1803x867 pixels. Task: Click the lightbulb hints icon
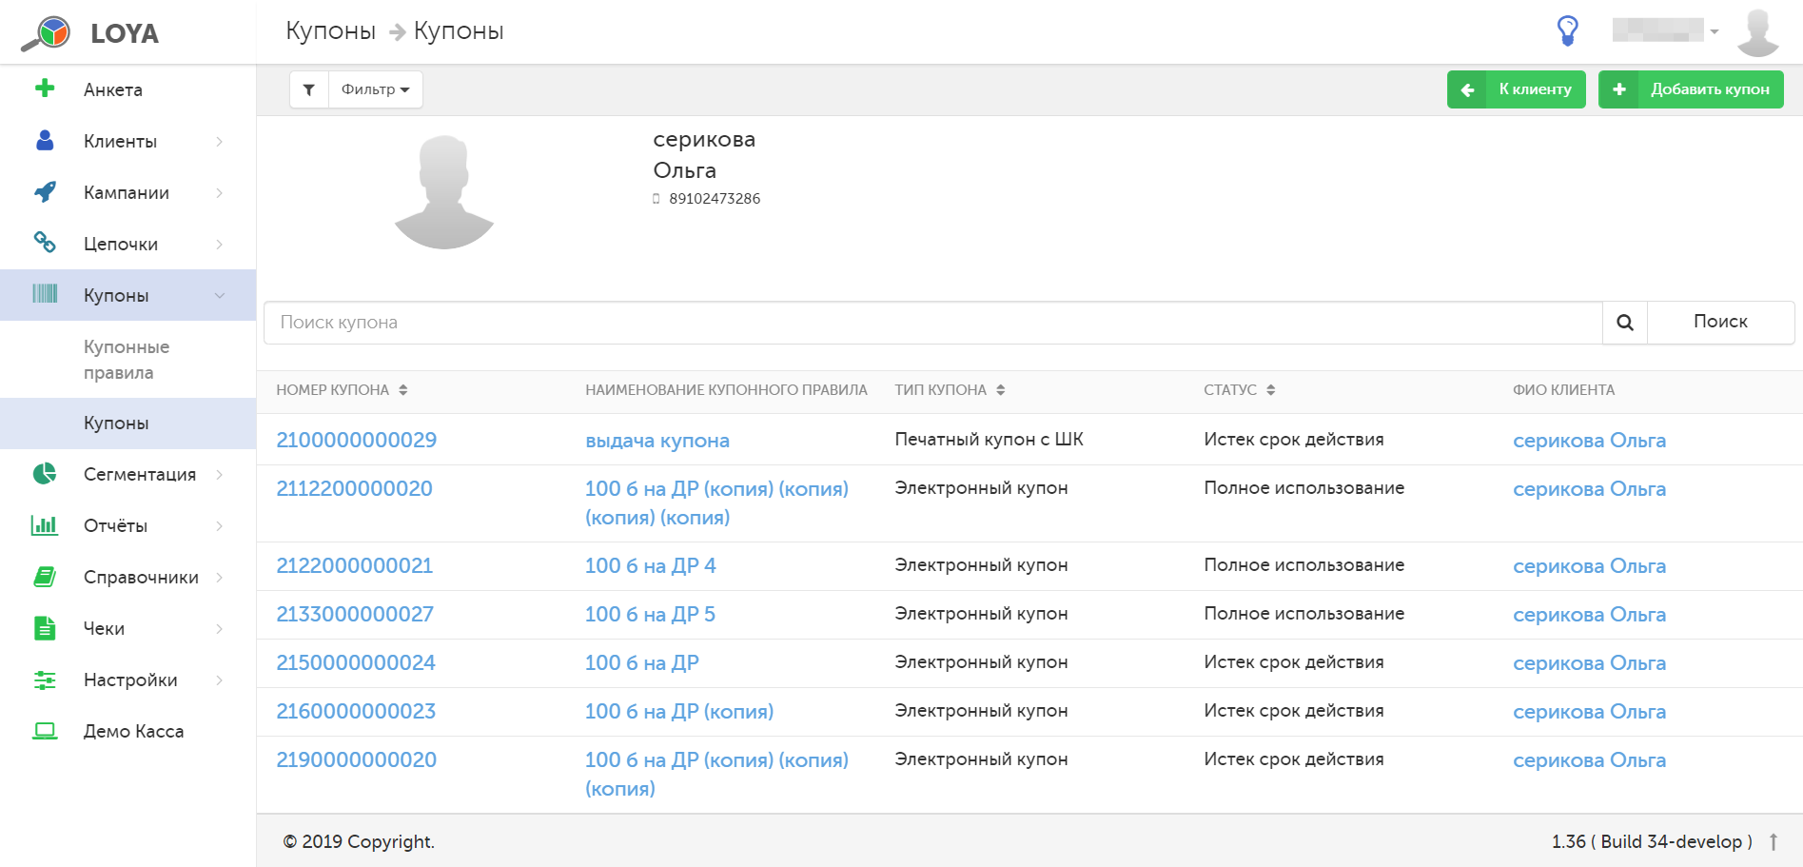pyautogui.click(x=1568, y=30)
